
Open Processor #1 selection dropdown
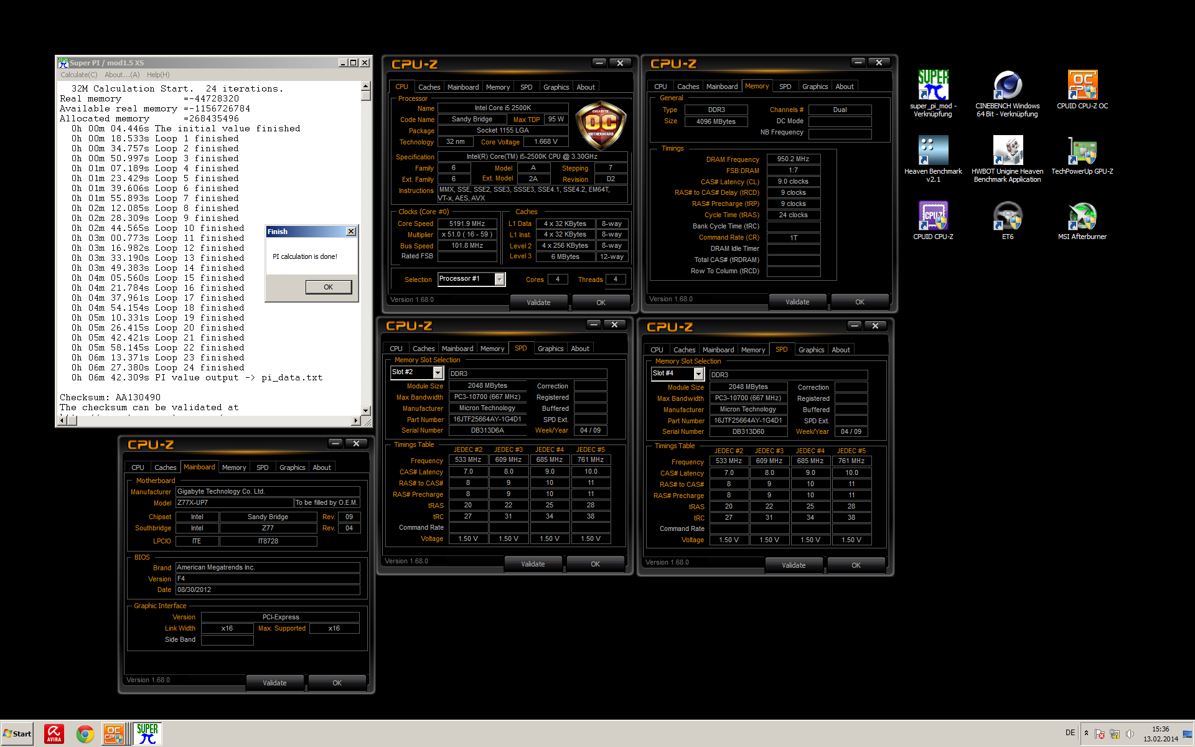pyautogui.click(x=499, y=280)
